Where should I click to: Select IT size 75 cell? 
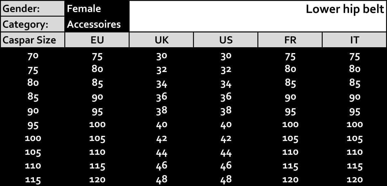point(354,57)
